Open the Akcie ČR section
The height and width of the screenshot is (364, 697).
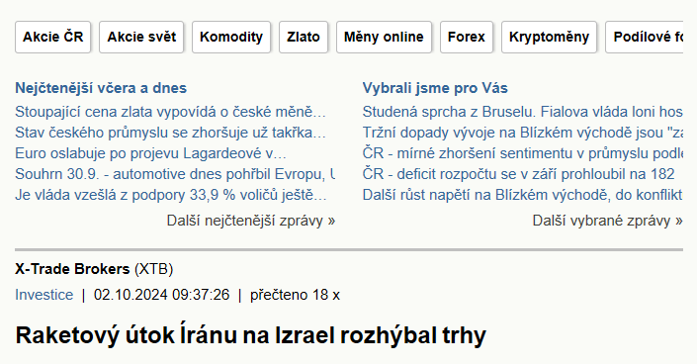[x=53, y=37]
